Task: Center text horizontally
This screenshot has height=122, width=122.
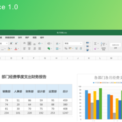Action: 29,48
